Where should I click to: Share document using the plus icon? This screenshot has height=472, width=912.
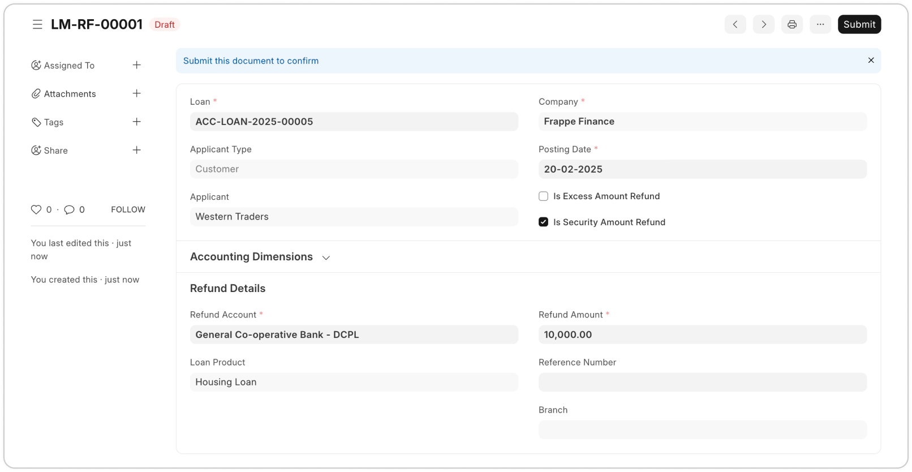tap(136, 150)
